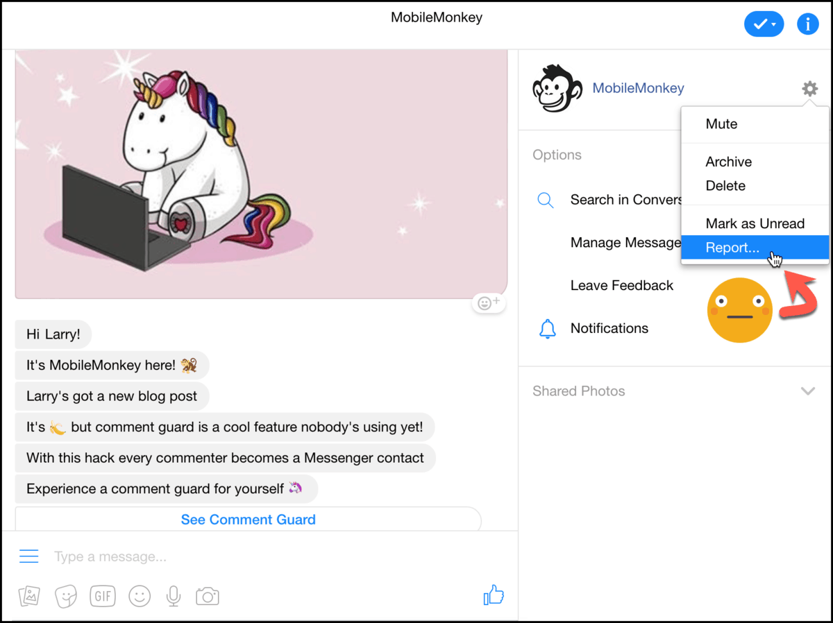Open the blue checkmark actions dropdown
The image size is (833, 623).
pyautogui.click(x=764, y=24)
